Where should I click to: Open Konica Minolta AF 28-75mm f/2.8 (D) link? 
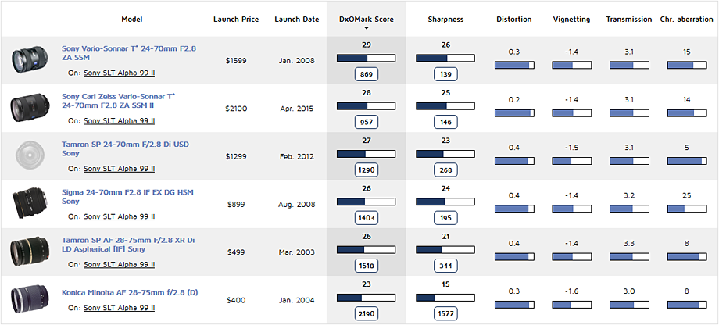pos(130,292)
